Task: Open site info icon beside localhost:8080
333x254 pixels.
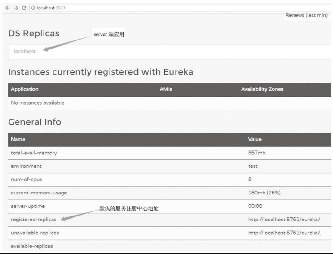Action: (x=33, y=8)
